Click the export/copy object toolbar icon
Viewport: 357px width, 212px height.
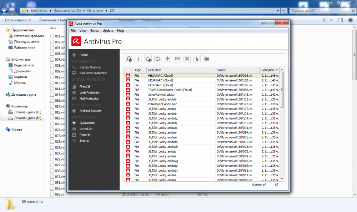pos(197,59)
